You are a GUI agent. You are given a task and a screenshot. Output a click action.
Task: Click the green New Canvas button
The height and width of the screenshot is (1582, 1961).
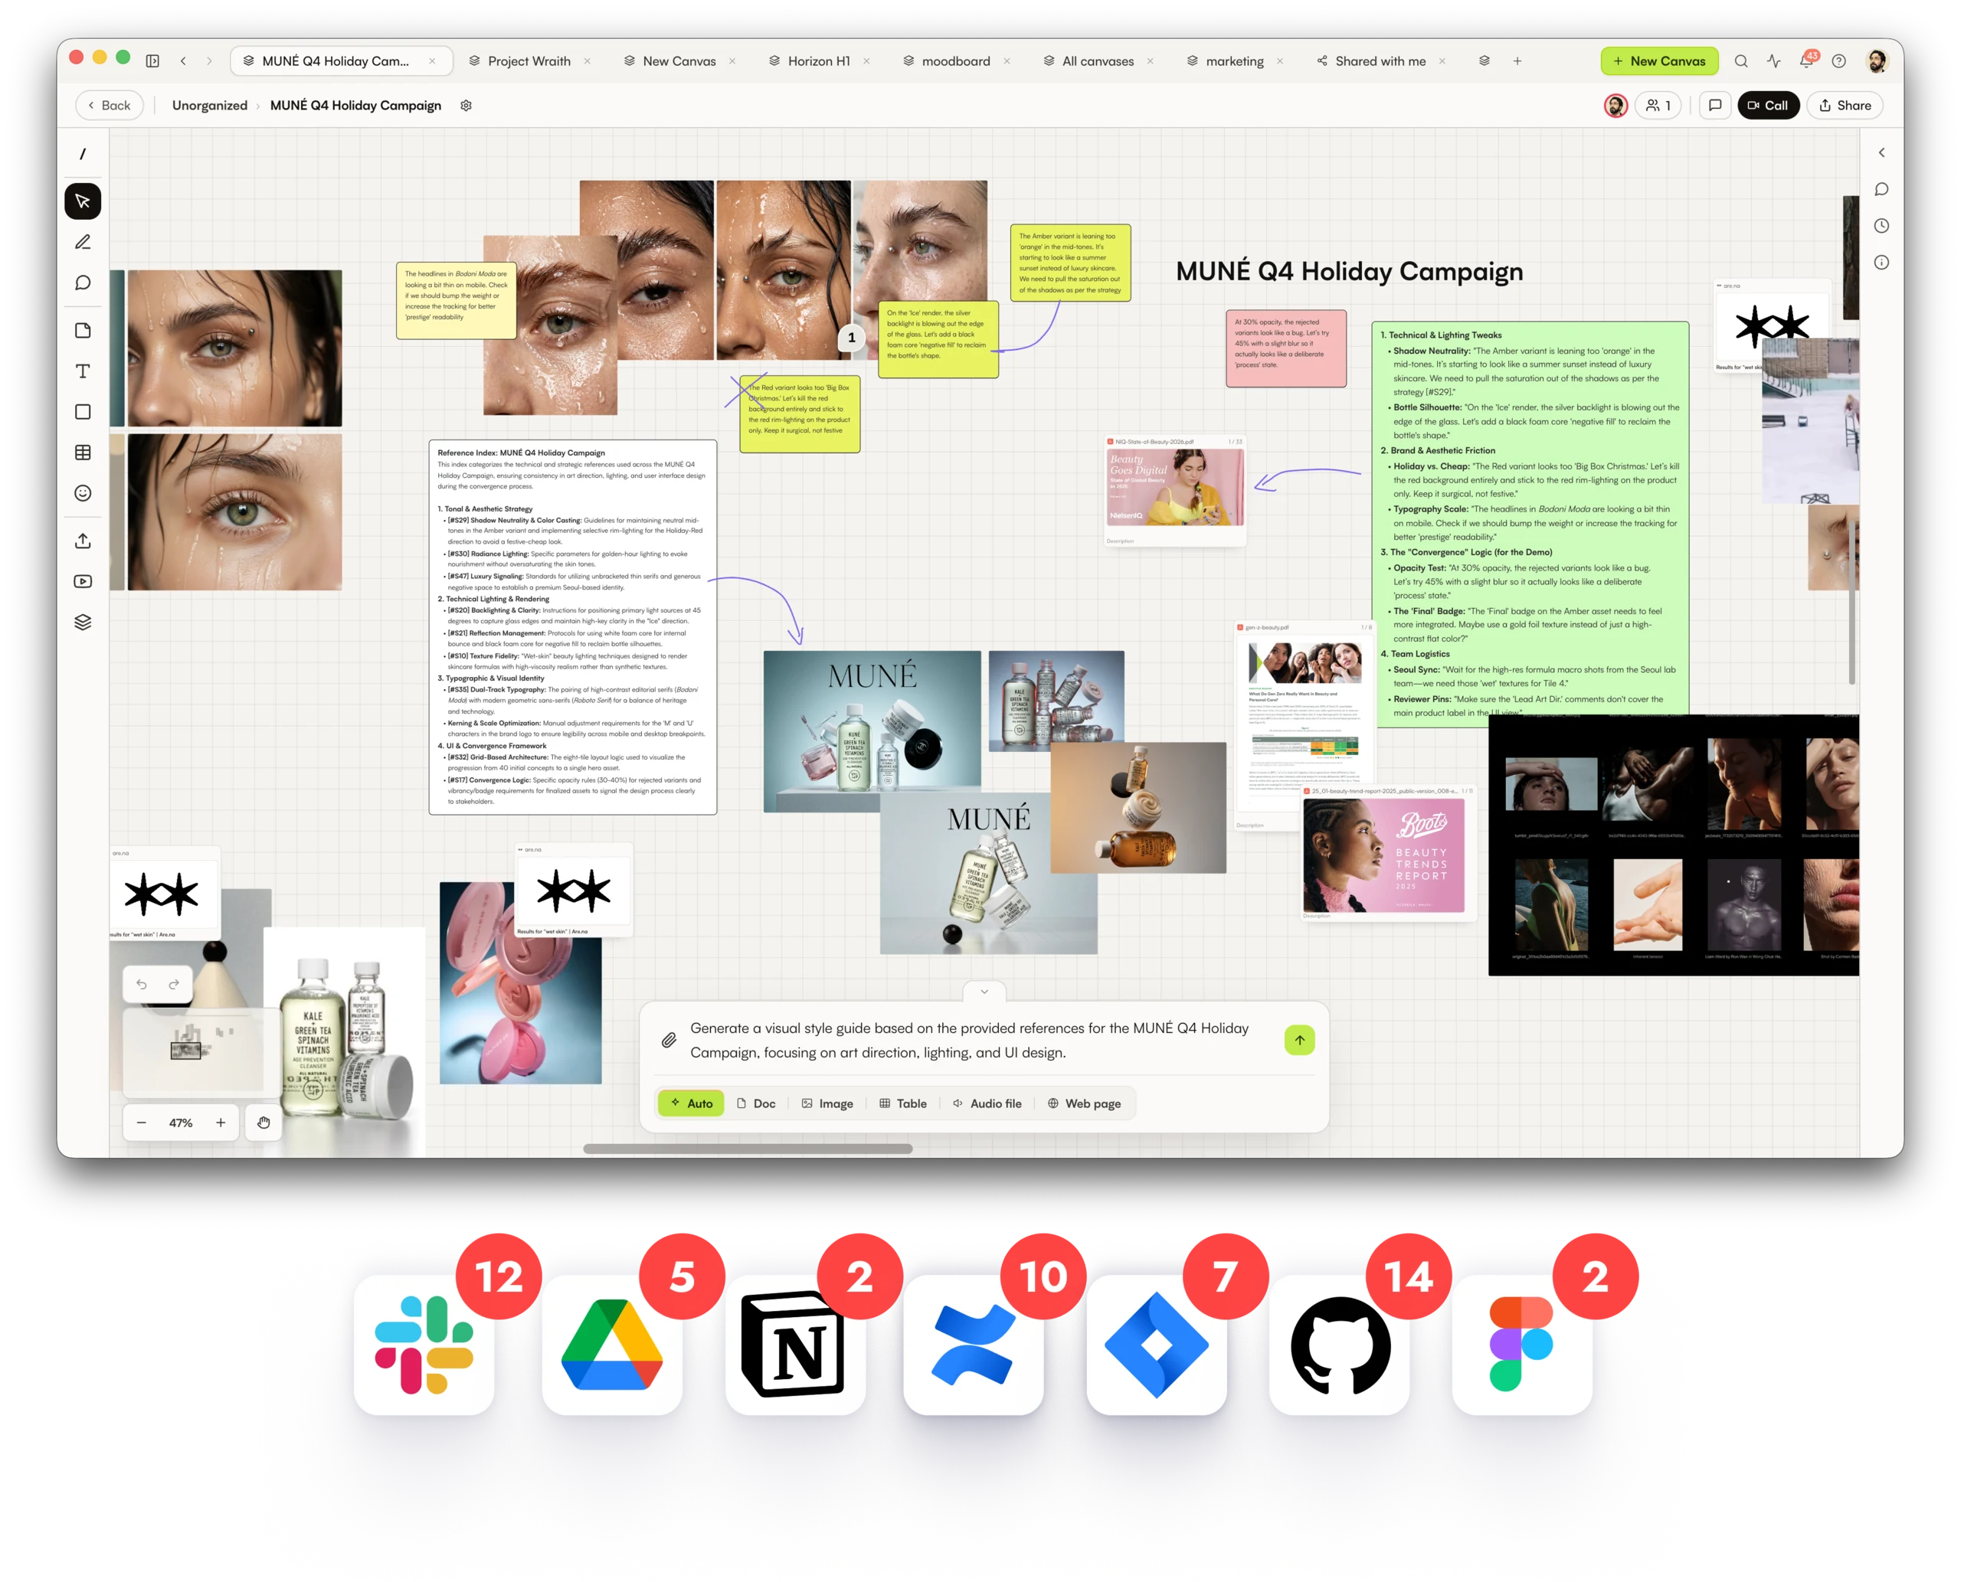point(1659,61)
